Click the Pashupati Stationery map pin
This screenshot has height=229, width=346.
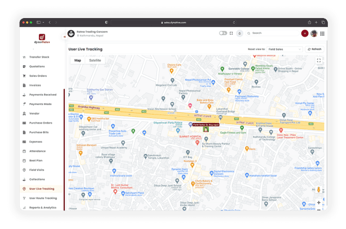(239, 91)
